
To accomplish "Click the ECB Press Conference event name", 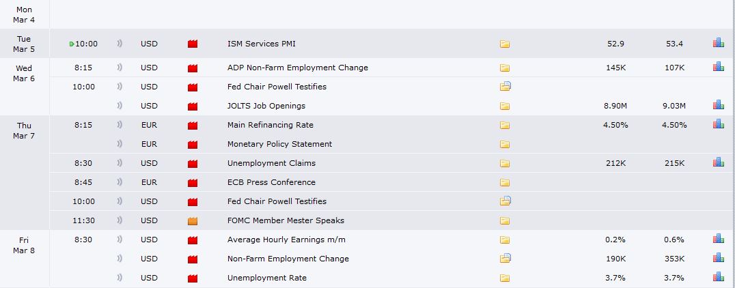I will pyautogui.click(x=271, y=182).
